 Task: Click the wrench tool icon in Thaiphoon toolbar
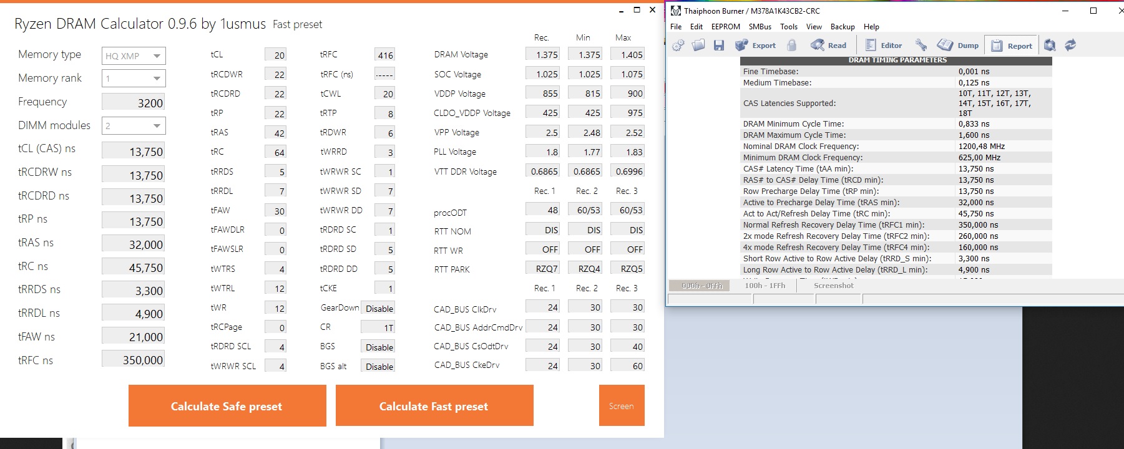pyautogui.click(x=921, y=46)
